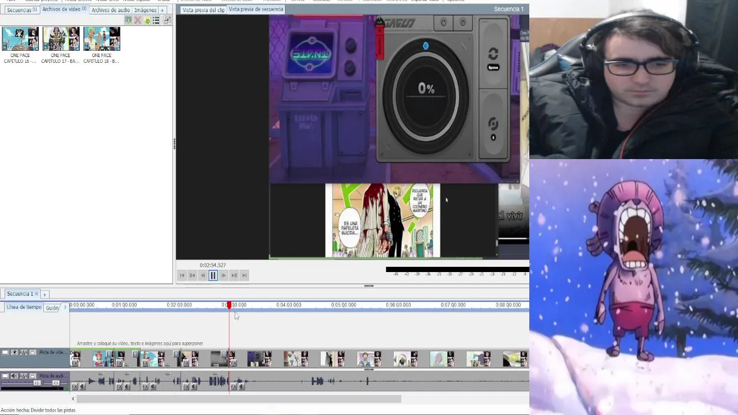Click the lock icon on audio track header
This screenshot has width=738, height=415.
(x=33, y=376)
